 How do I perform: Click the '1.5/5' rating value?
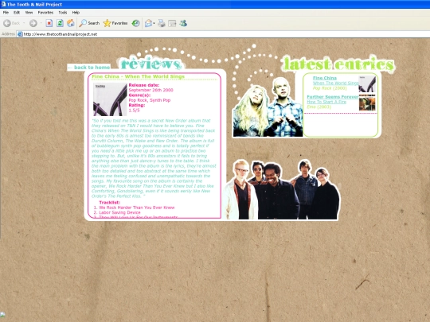(134, 111)
